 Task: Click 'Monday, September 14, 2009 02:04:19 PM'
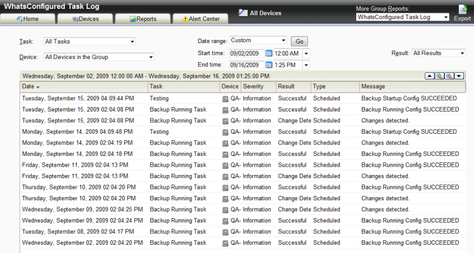pos(77,143)
